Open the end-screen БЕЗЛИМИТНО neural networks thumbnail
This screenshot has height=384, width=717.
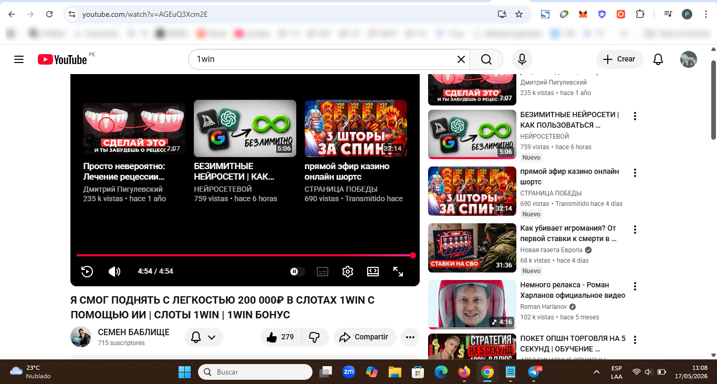[245, 128]
